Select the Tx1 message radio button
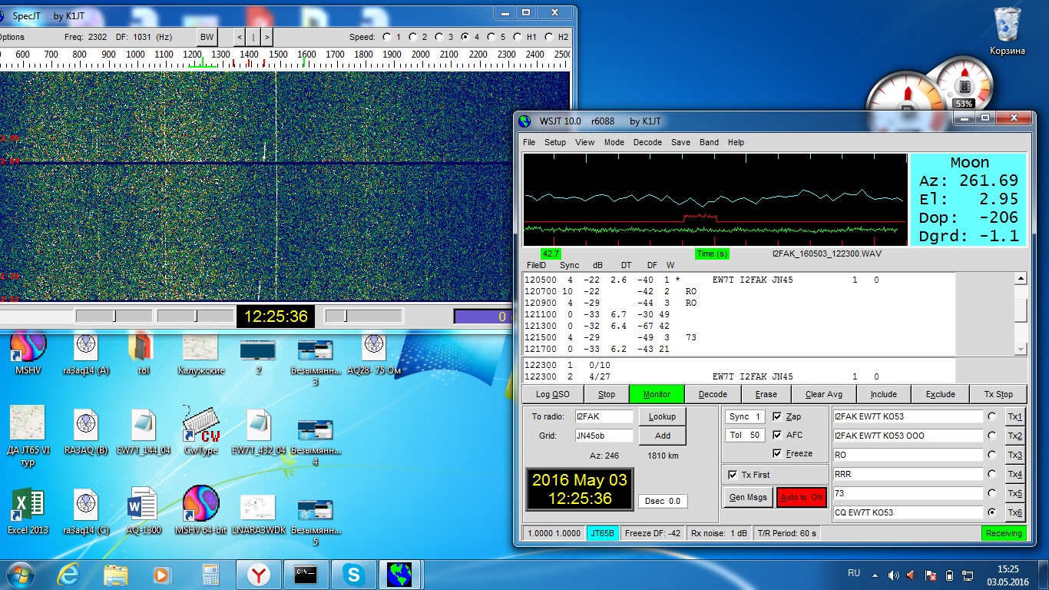The width and height of the screenshot is (1049, 590). (x=993, y=416)
